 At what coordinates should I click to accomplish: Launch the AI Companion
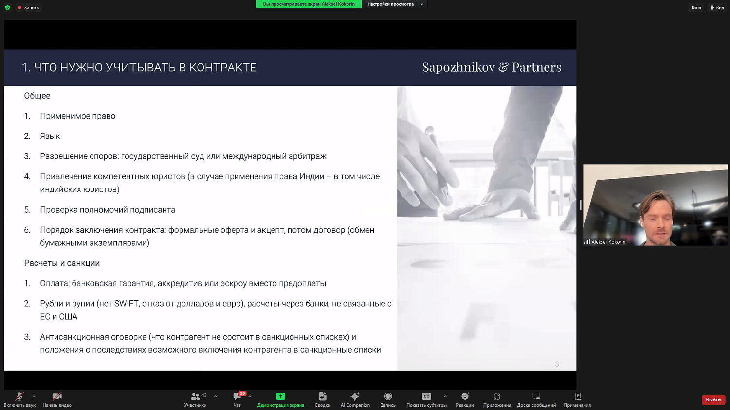[355, 399]
